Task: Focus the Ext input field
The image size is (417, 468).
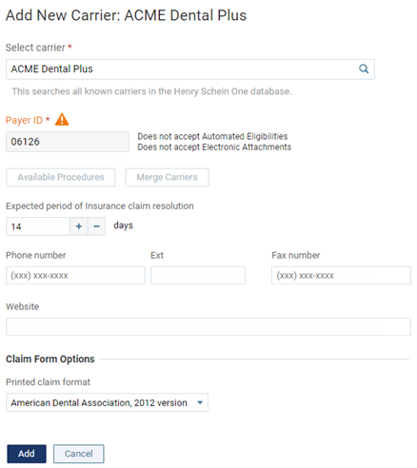Action: (198, 276)
